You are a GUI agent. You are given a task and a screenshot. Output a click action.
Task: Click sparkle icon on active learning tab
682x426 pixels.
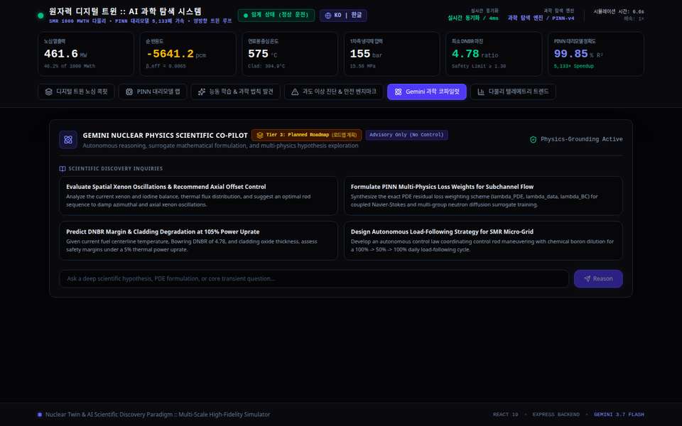point(201,92)
